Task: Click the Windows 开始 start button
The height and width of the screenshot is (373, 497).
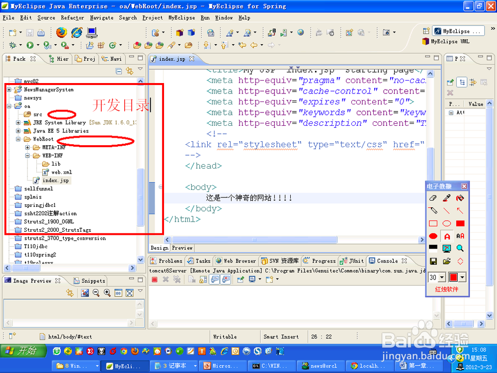Action: 23,351
